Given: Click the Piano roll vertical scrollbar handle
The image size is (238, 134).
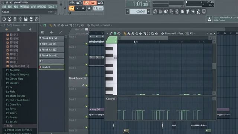Looking at the screenshot, I should click(214, 66).
